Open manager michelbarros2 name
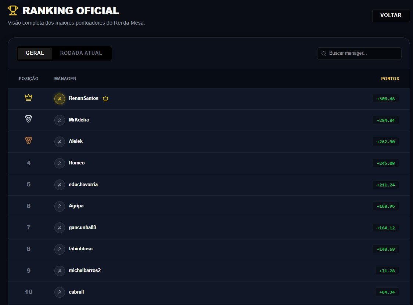413x305 pixels. pyautogui.click(x=85, y=270)
